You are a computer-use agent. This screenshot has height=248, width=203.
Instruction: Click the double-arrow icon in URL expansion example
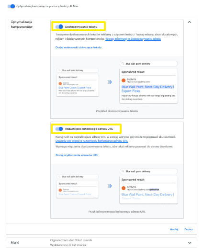[x=110, y=186]
